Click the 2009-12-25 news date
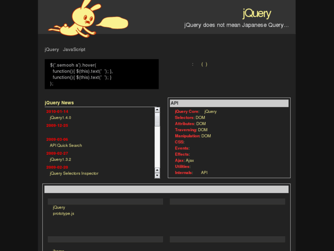 coord(57,125)
